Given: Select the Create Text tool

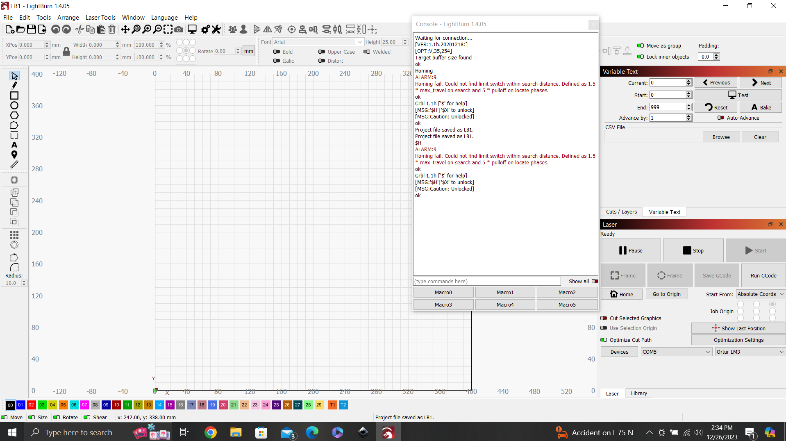Looking at the screenshot, I should (14, 145).
